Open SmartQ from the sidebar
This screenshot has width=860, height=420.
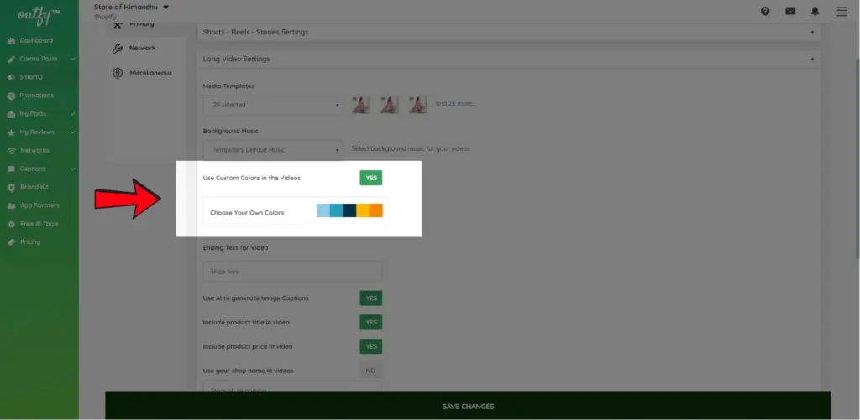click(31, 77)
